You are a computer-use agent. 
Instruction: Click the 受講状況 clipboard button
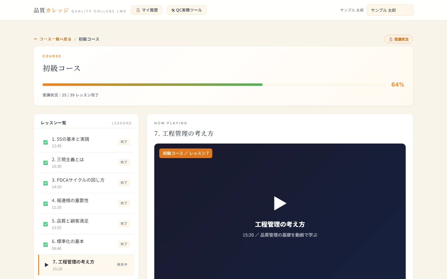click(x=399, y=39)
